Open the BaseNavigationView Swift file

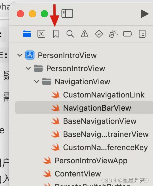[x=94, y=121]
